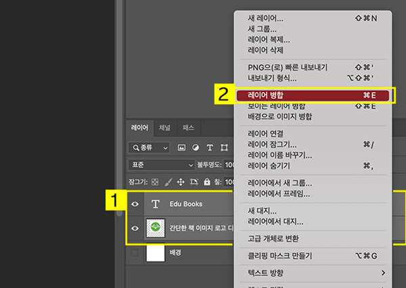
Task: Open 내보내기 형식... menu entry
Action: point(313,78)
